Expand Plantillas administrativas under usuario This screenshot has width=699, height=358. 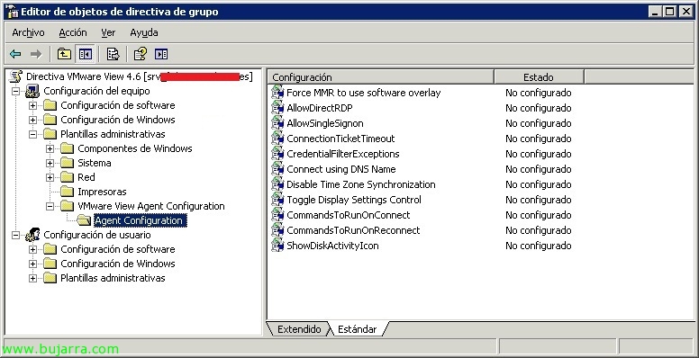click(x=32, y=278)
